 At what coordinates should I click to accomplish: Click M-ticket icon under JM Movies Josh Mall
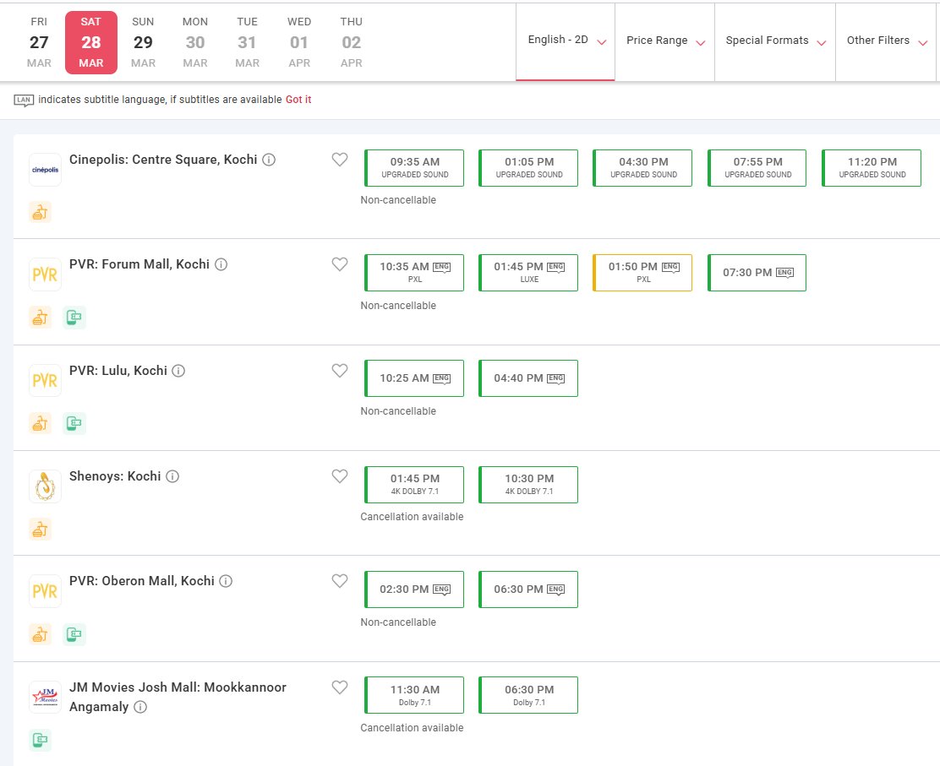(x=41, y=741)
